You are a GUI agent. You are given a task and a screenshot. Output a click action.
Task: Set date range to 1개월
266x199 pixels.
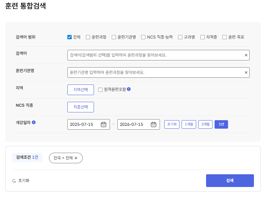click(x=189, y=124)
